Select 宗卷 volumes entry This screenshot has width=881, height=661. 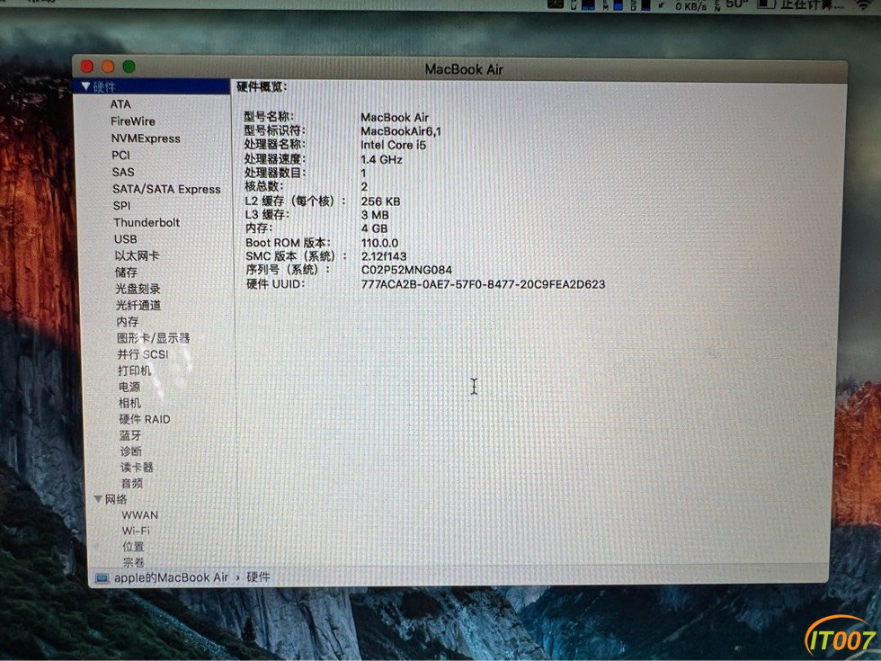134,561
